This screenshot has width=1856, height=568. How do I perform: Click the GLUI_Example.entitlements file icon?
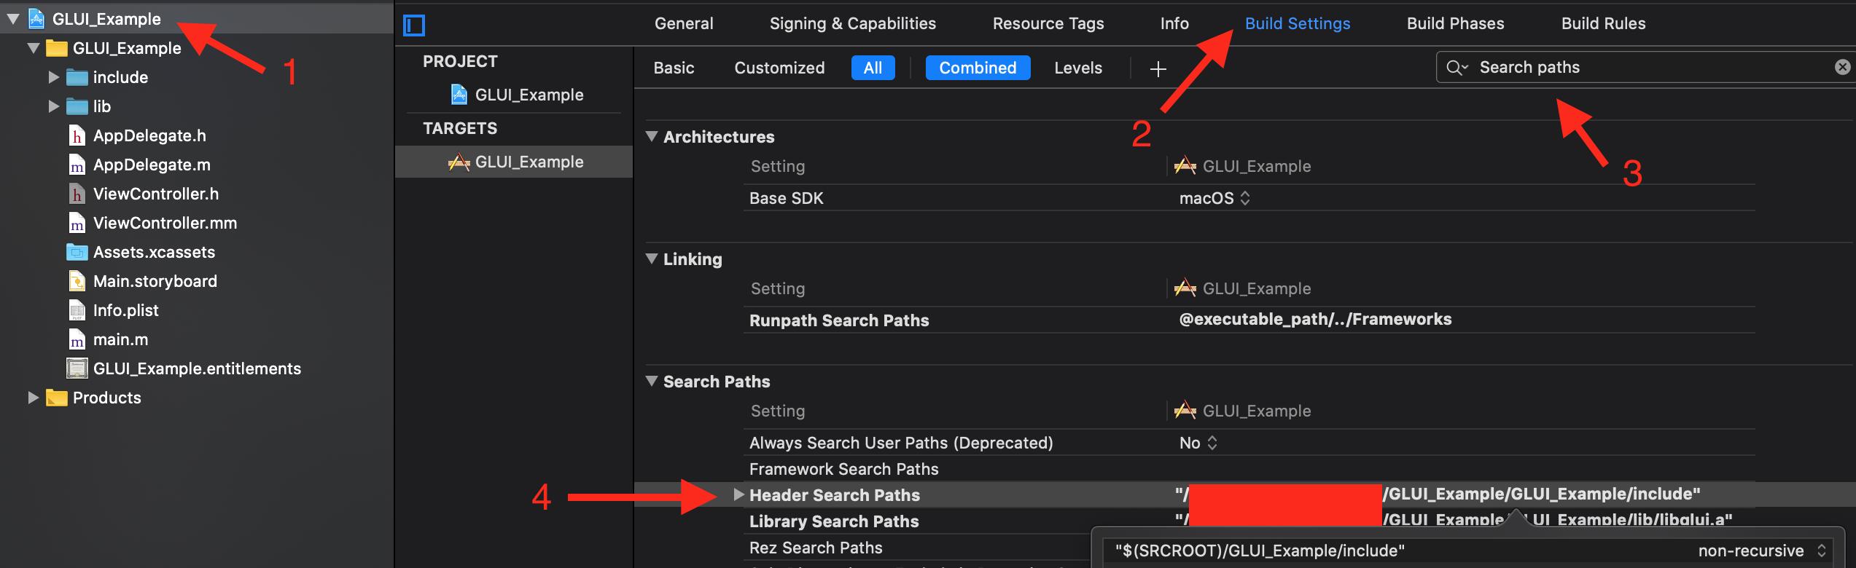(x=77, y=368)
